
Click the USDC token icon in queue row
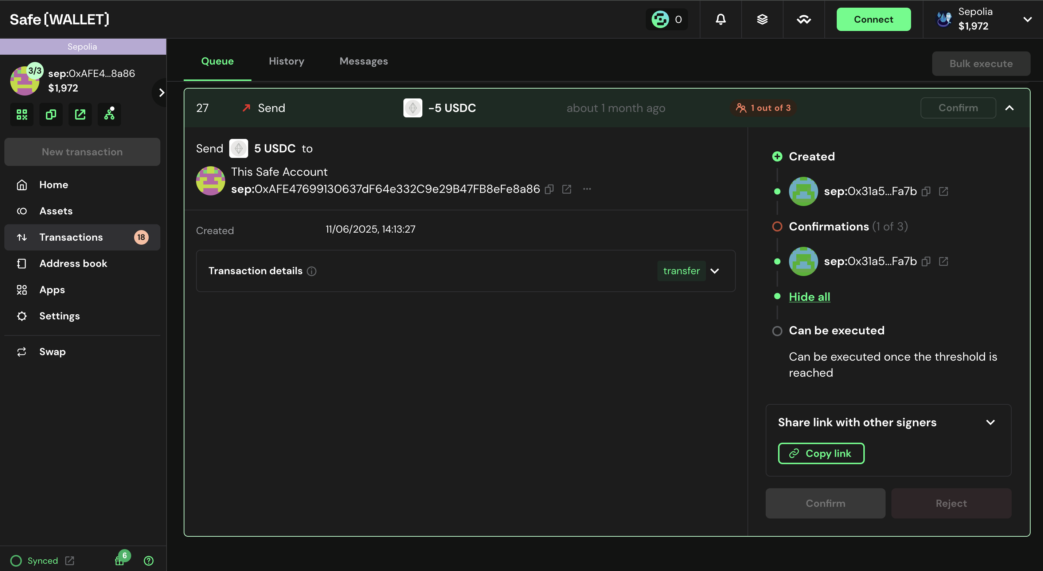pos(413,108)
